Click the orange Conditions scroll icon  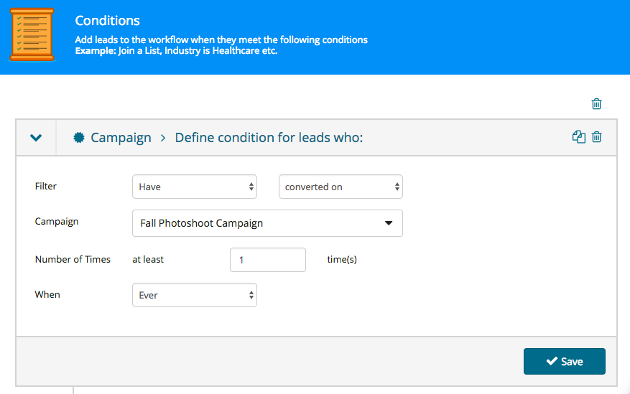pyautogui.click(x=32, y=35)
